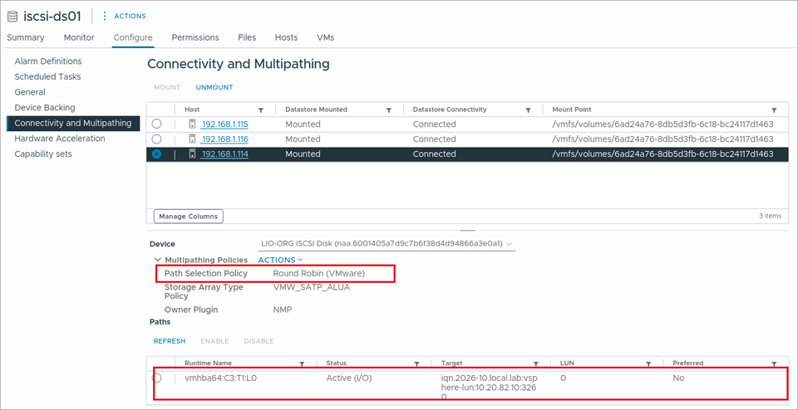798x410 pixels.
Task: Select radio button for host 192.168.1.116
Action: (x=157, y=139)
